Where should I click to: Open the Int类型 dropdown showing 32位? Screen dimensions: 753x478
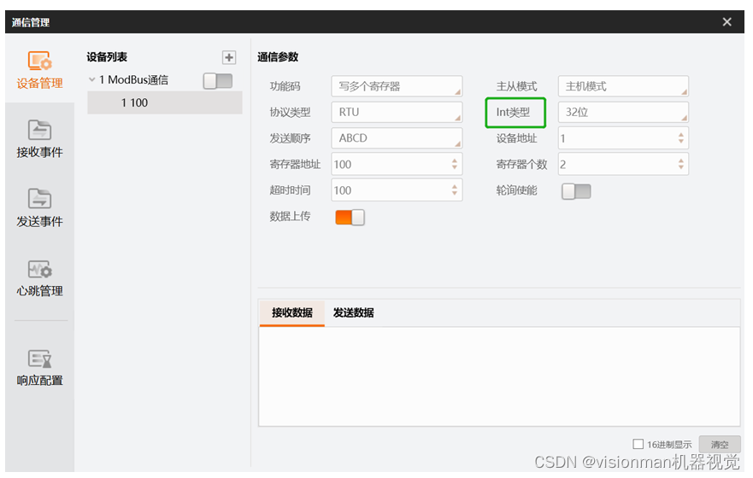[x=623, y=112]
